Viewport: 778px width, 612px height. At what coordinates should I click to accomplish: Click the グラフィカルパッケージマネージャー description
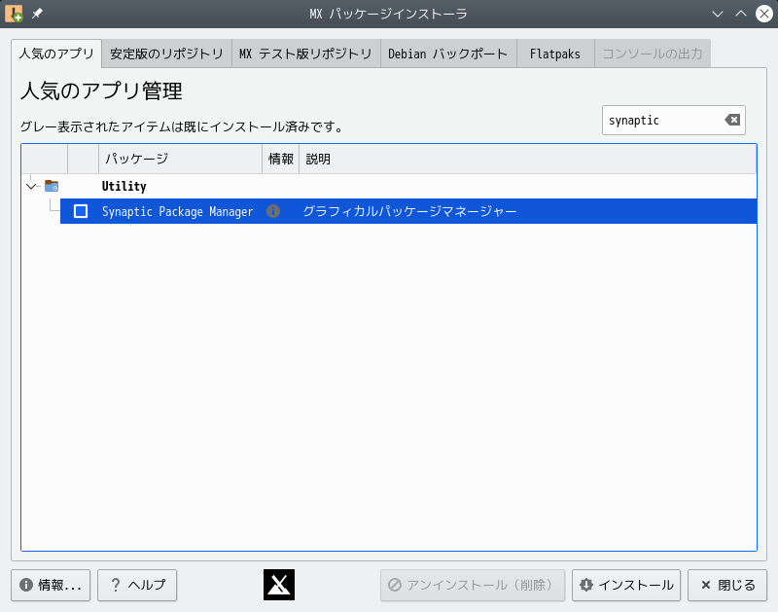click(409, 211)
